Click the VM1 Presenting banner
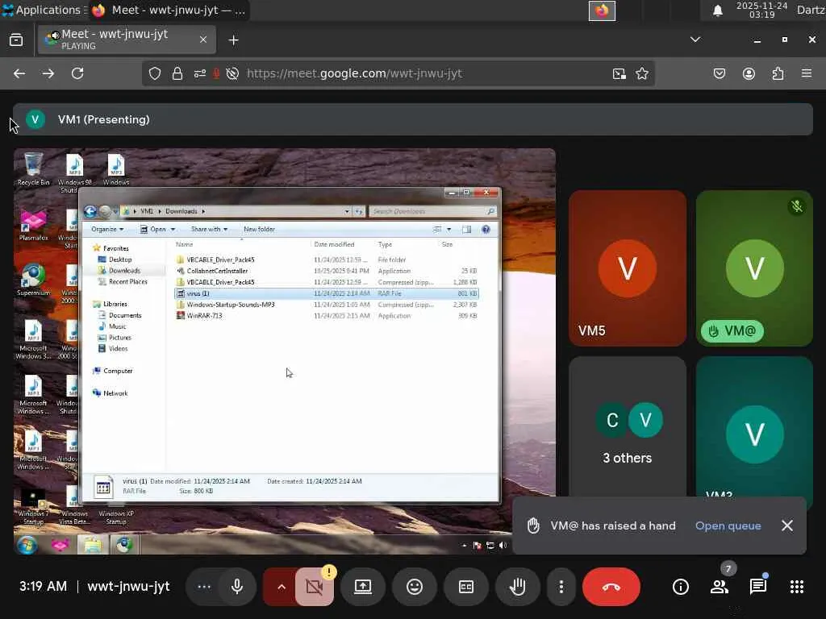The image size is (826, 619). pos(412,119)
